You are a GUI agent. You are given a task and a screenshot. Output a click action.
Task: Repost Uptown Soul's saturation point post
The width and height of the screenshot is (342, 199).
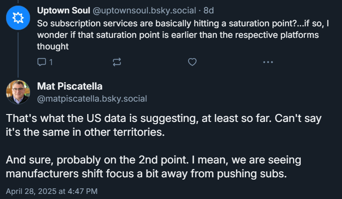click(117, 62)
